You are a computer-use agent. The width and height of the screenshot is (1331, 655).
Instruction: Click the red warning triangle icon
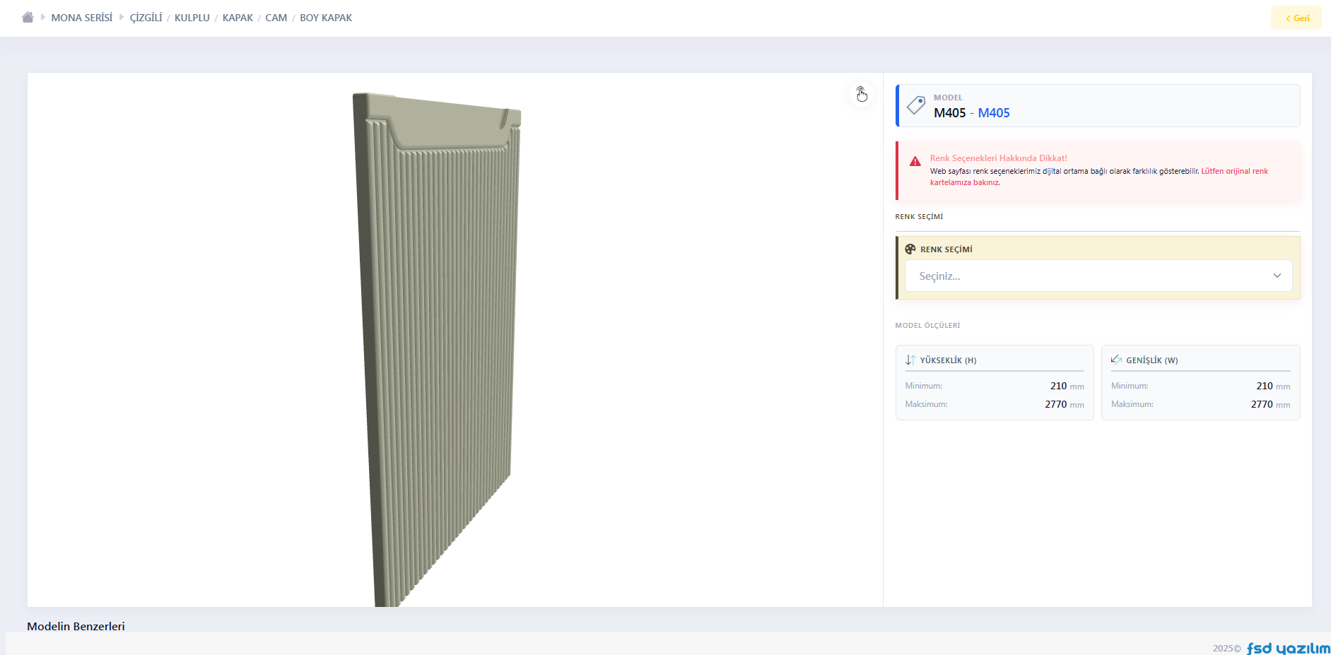tap(915, 161)
